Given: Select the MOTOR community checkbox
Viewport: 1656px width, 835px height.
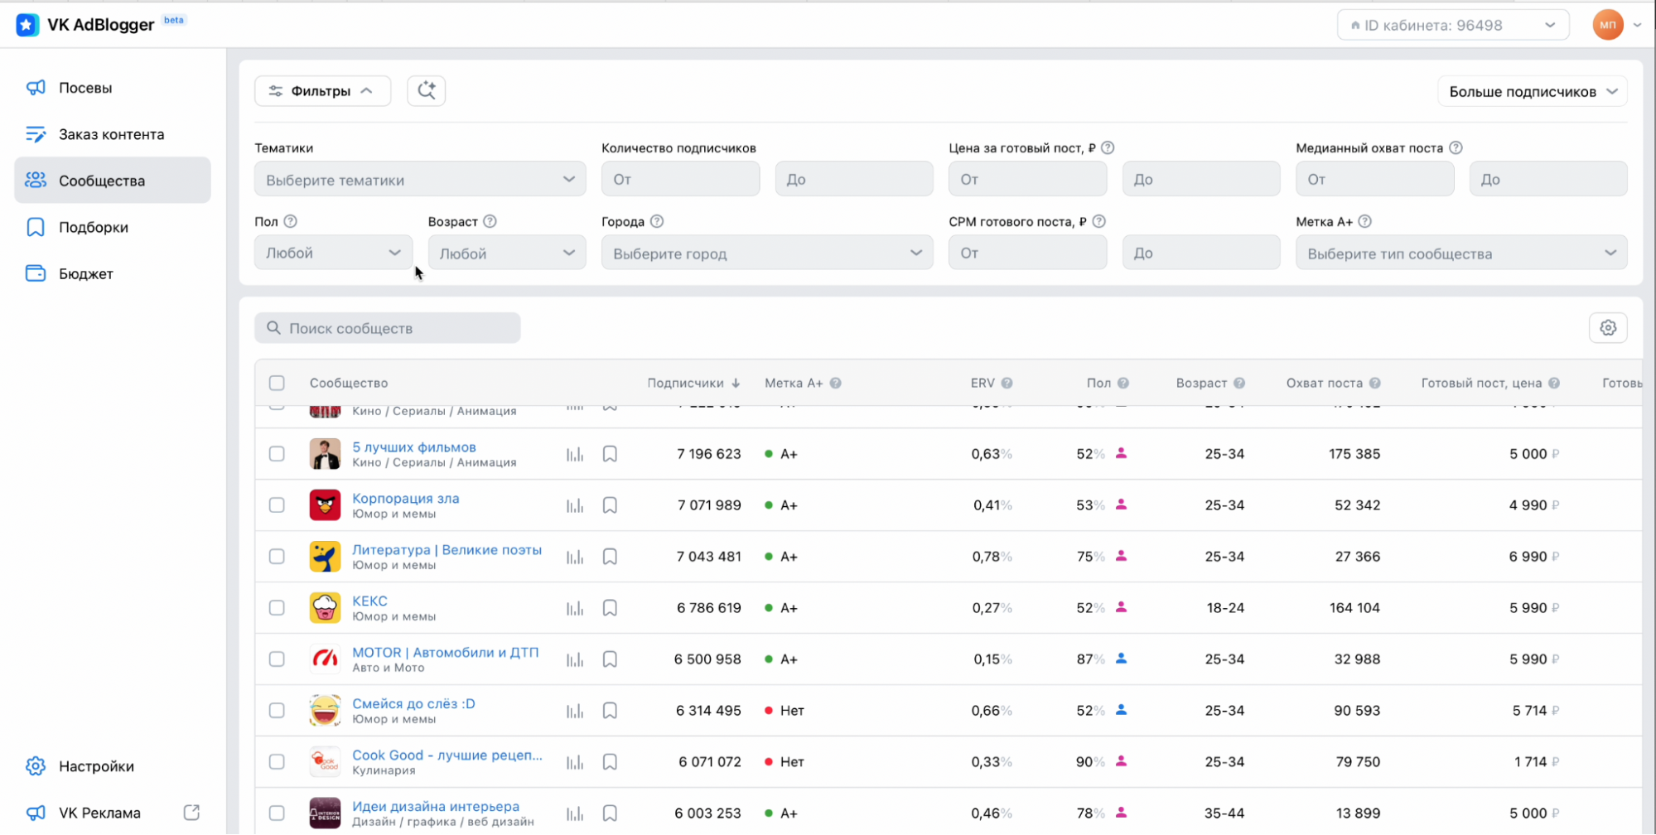Looking at the screenshot, I should tap(277, 659).
